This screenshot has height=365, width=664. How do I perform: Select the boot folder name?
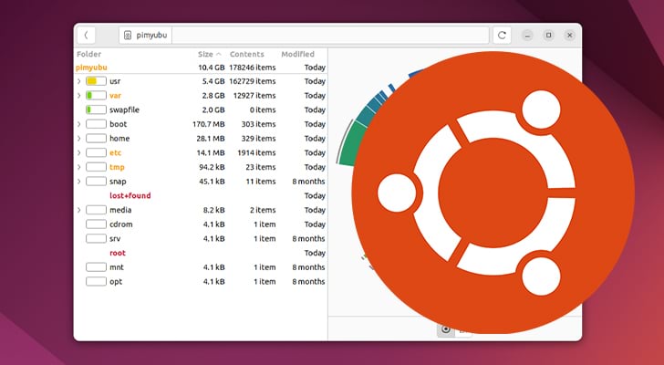(x=119, y=124)
